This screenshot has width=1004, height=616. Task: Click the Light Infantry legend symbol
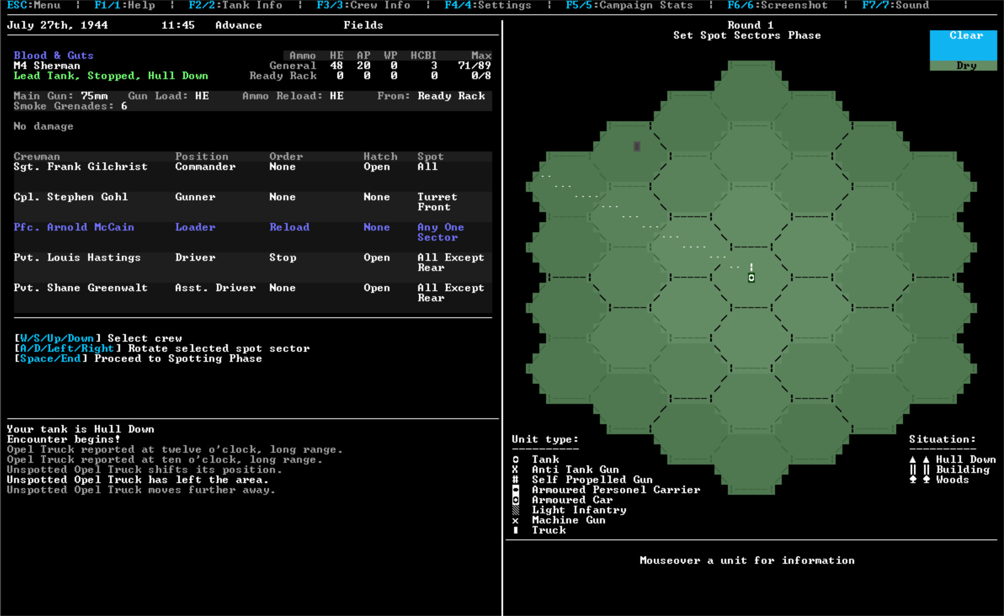pos(516,510)
